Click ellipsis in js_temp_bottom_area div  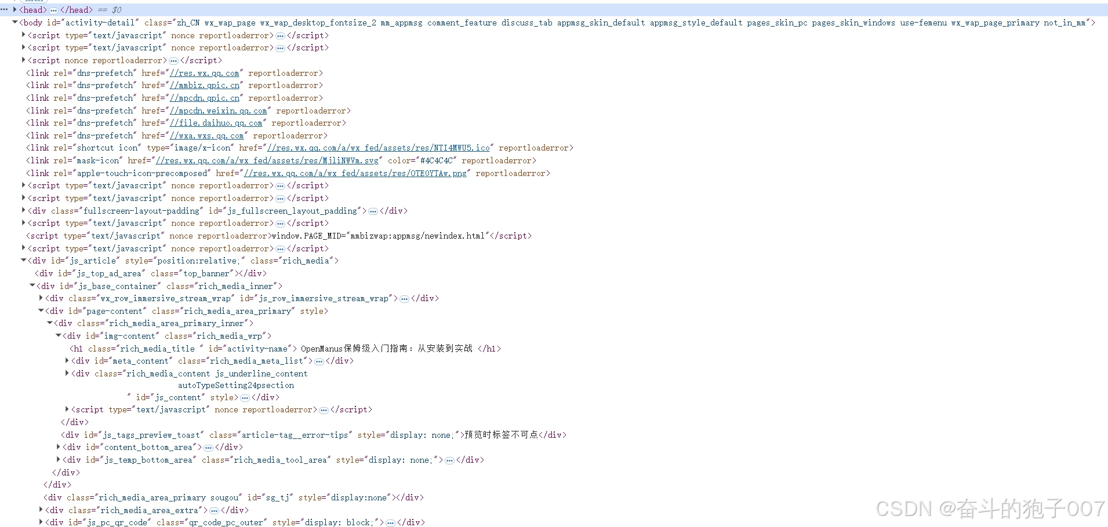449,460
